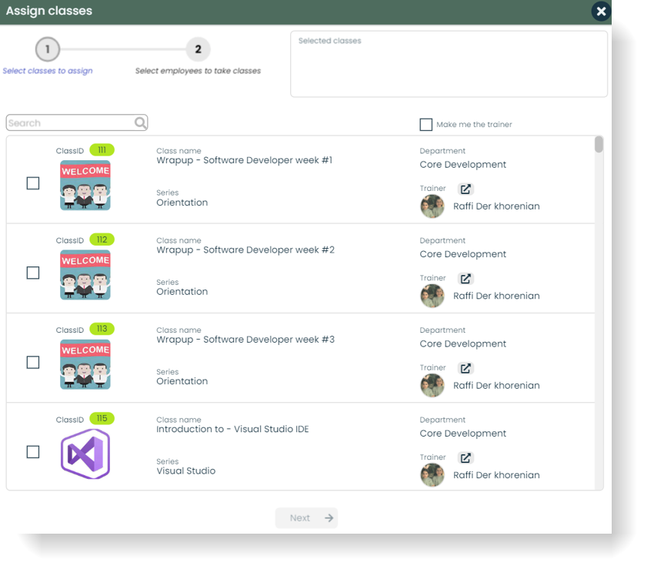Go to step 1 circle

click(48, 49)
